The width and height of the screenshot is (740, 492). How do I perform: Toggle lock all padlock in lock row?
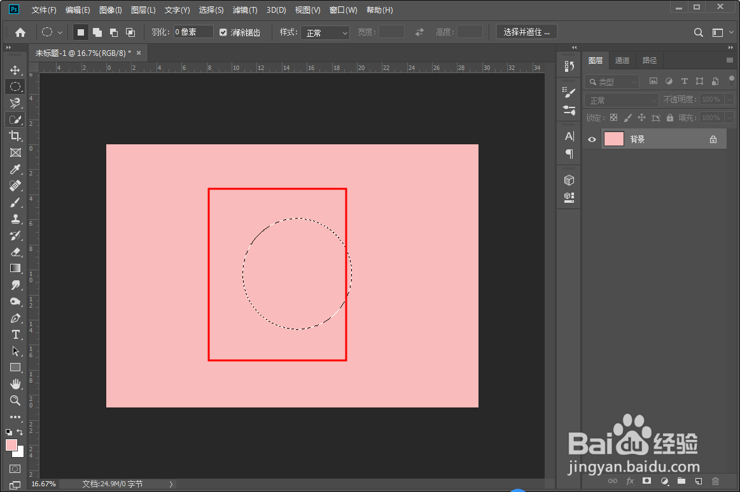point(669,118)
